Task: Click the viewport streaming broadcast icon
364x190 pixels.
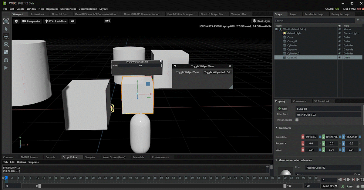Action: click(x=107, y=21)
